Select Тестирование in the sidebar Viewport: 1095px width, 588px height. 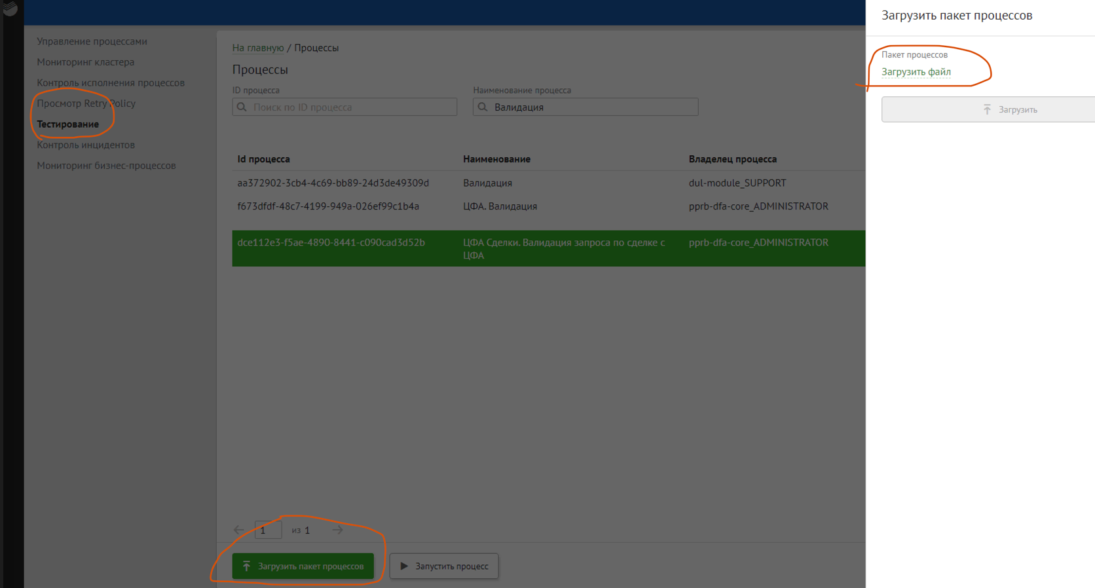click(67, 124)
